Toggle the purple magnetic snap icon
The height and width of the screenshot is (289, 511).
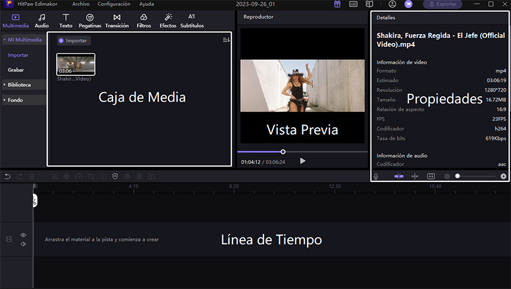[x=399, y=176]
